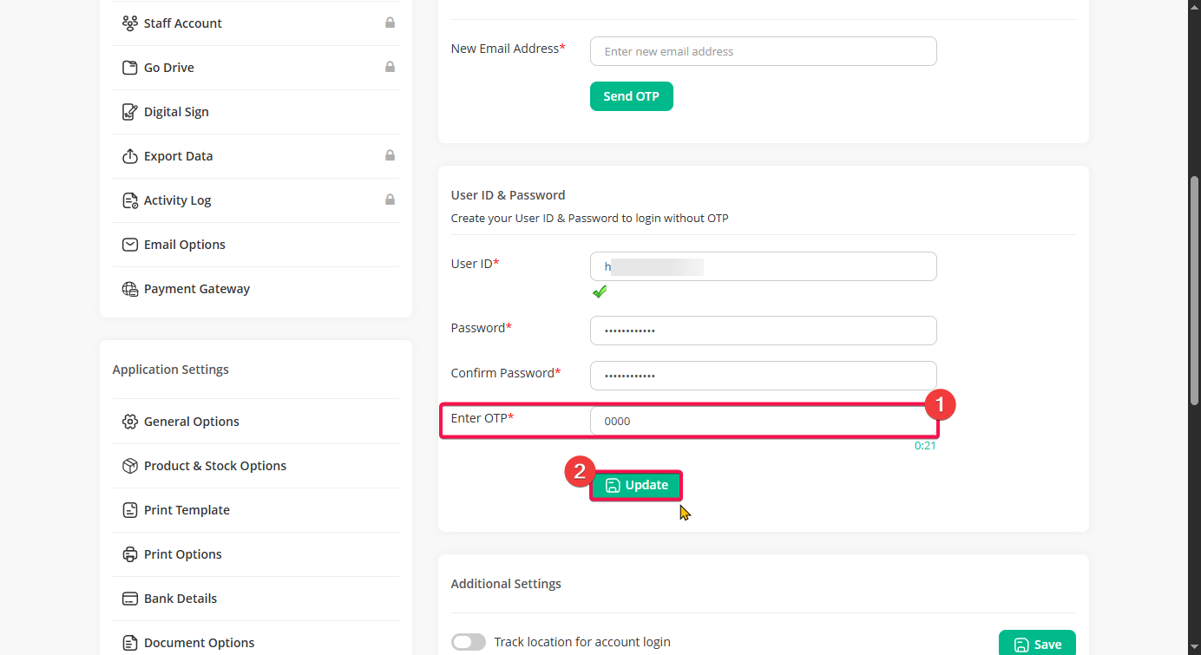Open Activity Log icon in sidebar
The height and width of the screenshot is (655, 1201).
point(130,200)
